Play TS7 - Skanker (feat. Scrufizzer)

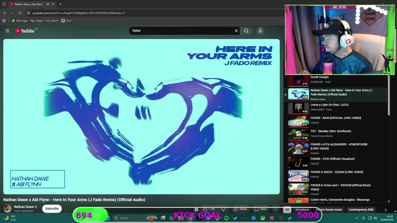tap(331, 131)
